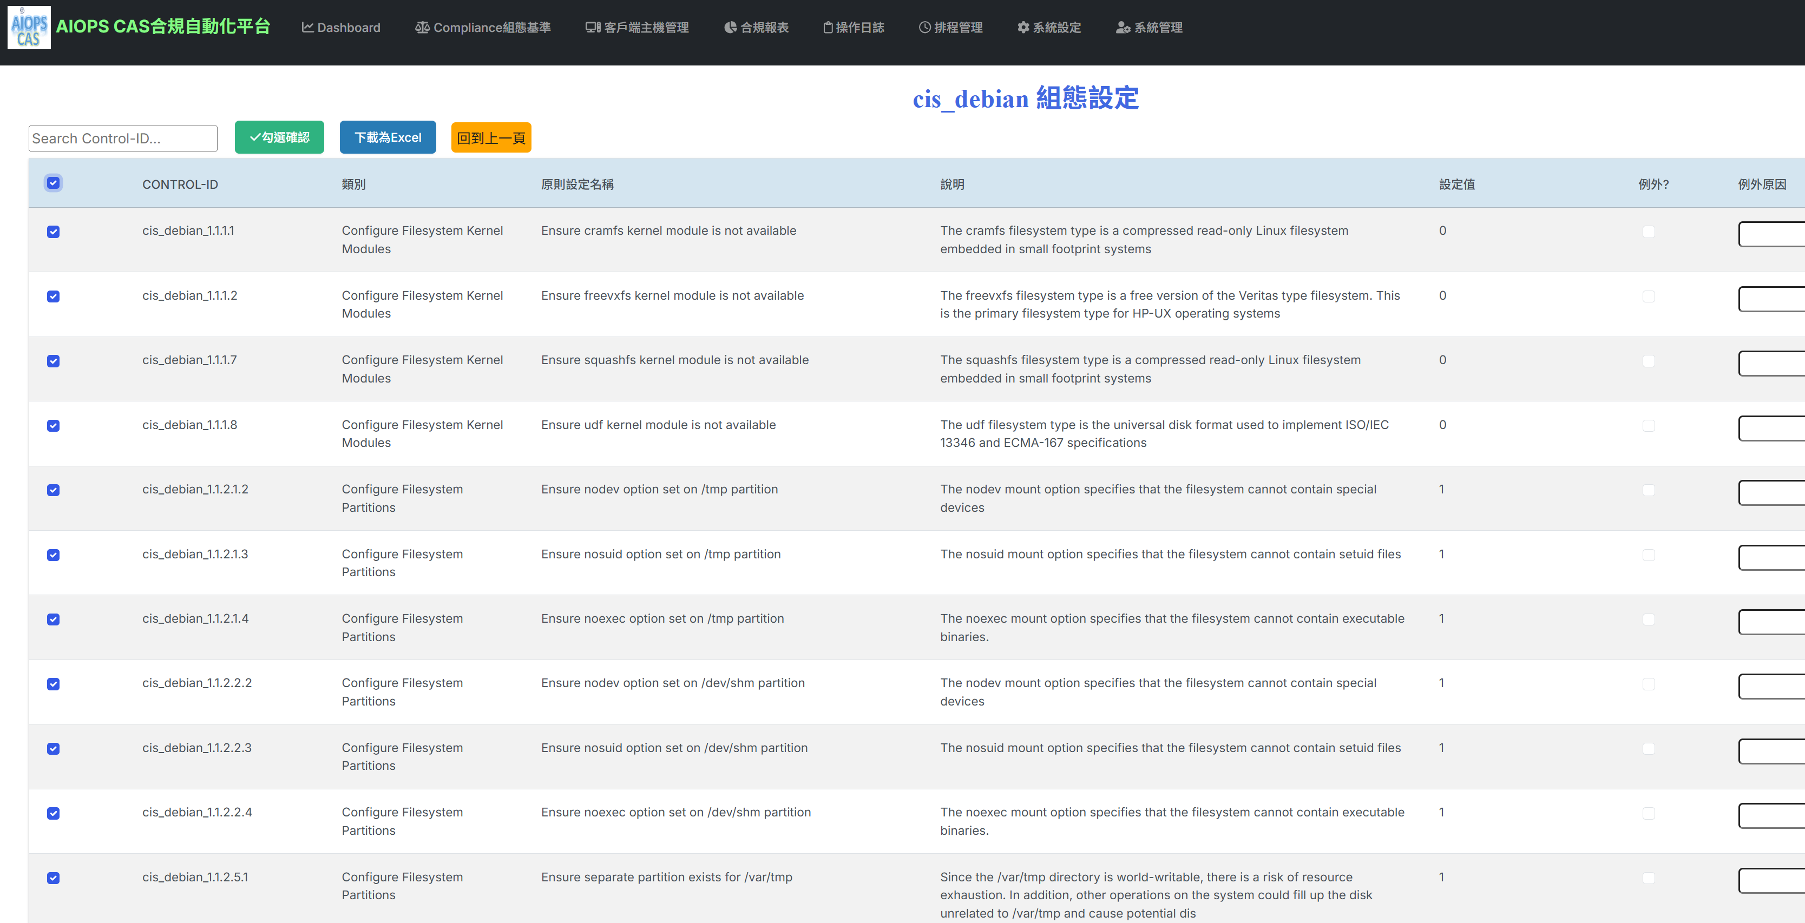The image size is (1805, 923).
Task: Click the operation log clipboard icon
Action: pyautogui.click(x=828, y=27)
